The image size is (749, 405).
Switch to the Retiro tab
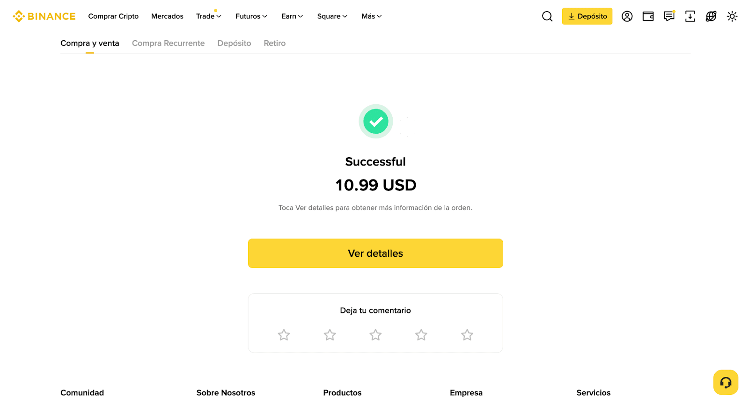(274, 43)
